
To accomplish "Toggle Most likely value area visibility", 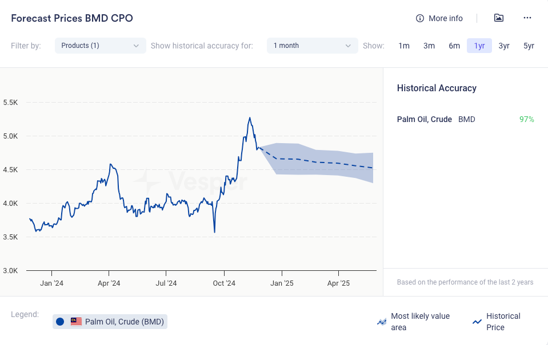I will click(420, 322).
